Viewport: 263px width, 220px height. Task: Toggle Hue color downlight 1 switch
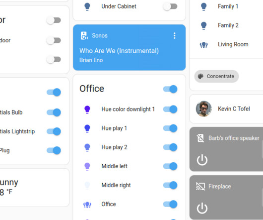coord(170,110)
